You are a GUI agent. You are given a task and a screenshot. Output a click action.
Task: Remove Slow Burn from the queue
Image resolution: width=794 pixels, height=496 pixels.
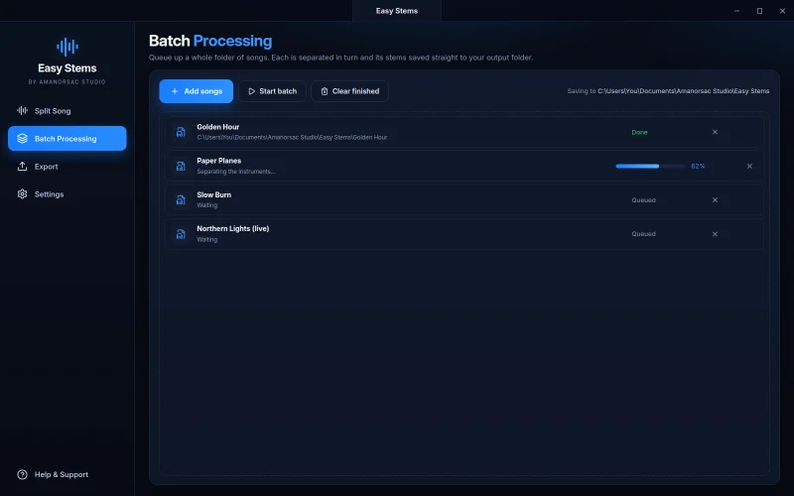tap(715, 200)
